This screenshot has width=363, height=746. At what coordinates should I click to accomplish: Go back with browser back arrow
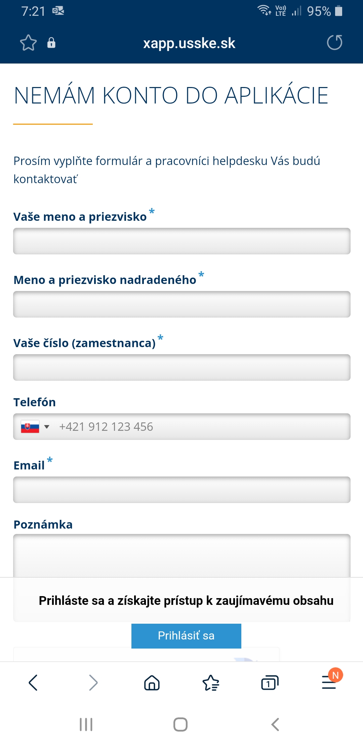point(33,682)
